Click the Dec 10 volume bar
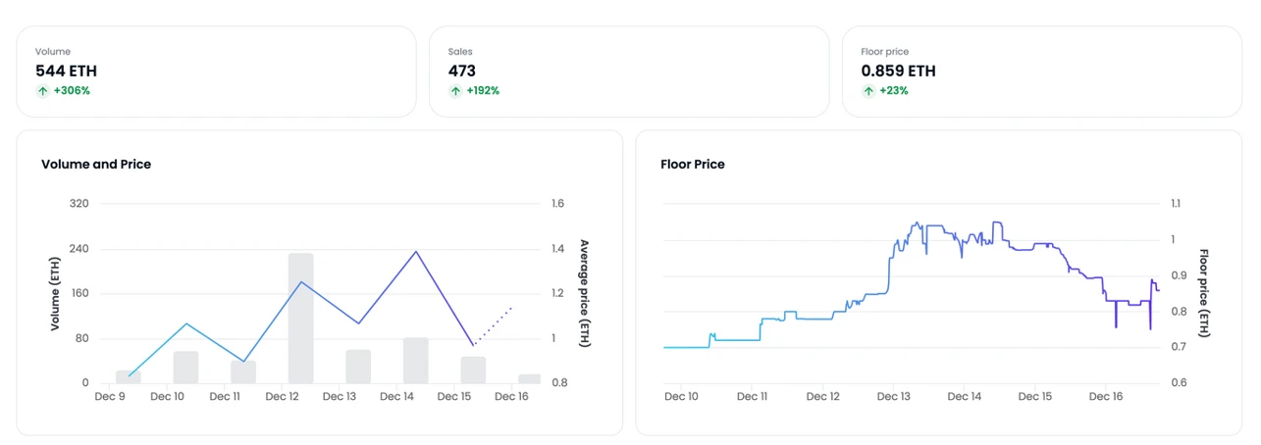Viewport: 1261px width, 445px height. [185, 368]
